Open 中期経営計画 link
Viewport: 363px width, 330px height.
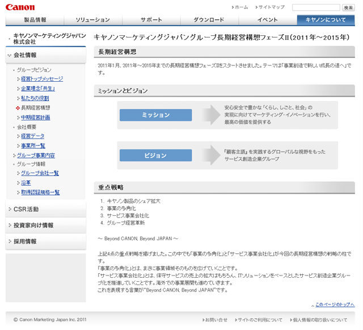click(35, 118)
